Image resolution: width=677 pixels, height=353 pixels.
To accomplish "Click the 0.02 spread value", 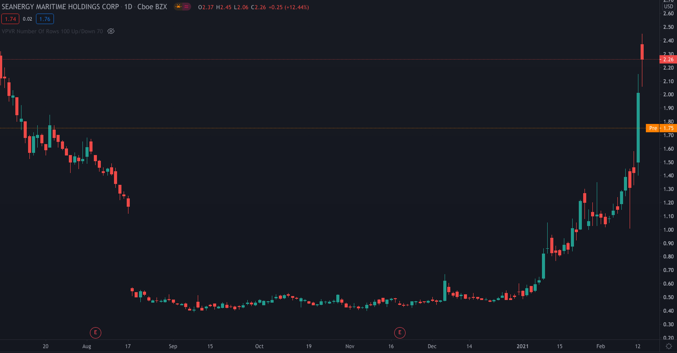I will point(27,19).
